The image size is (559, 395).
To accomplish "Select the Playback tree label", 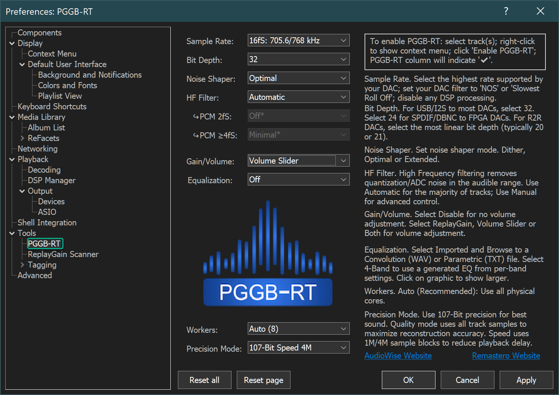I will [x=33, y=159].
